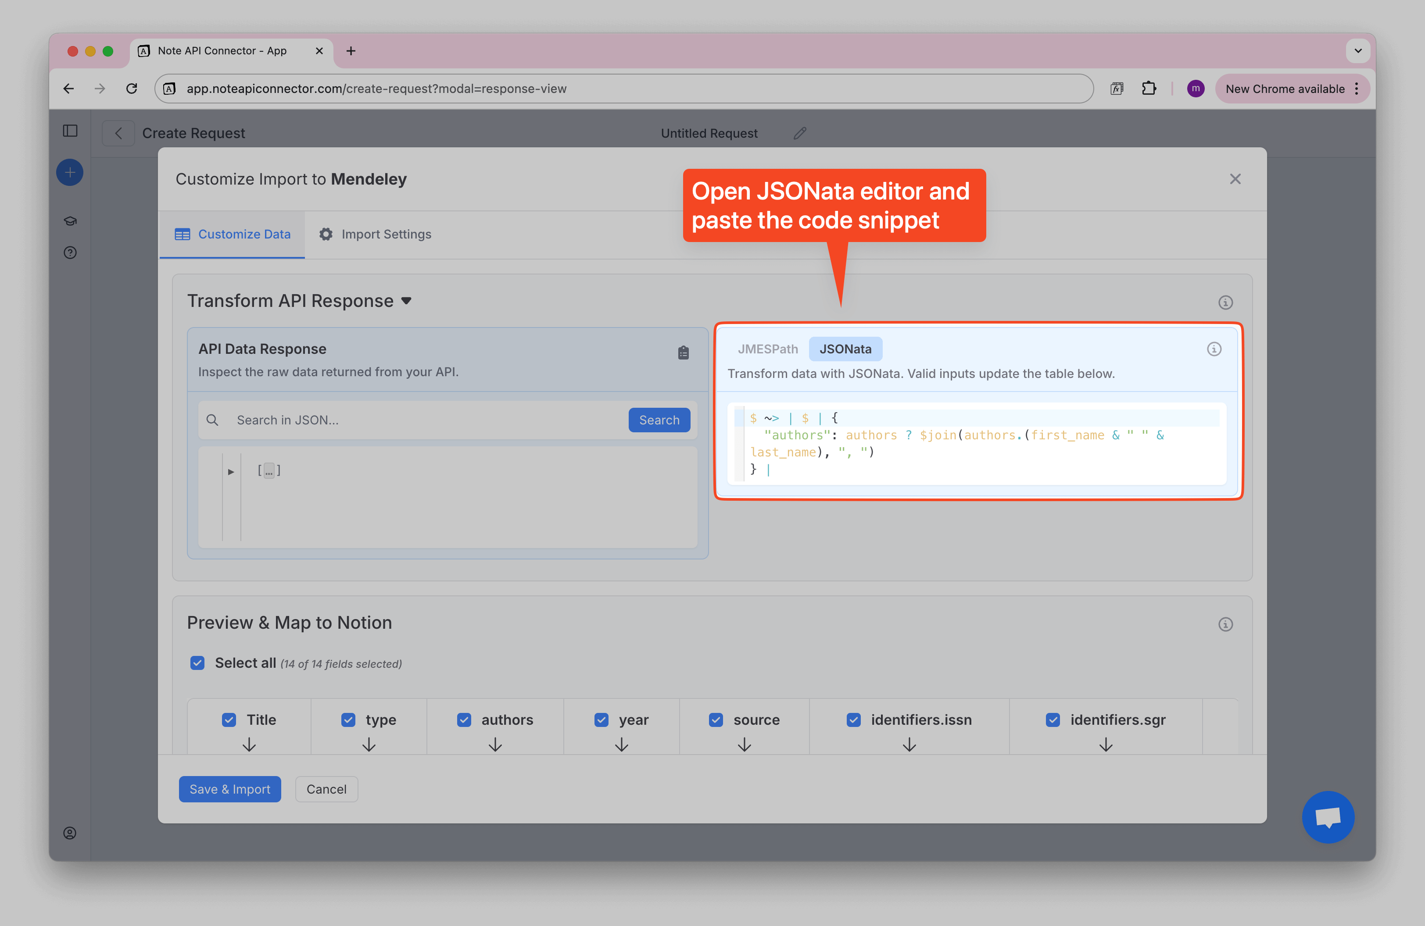Select the Note API Connector browser tab
The width and height of the screenshot is (1425, 926).
point(231,51)
